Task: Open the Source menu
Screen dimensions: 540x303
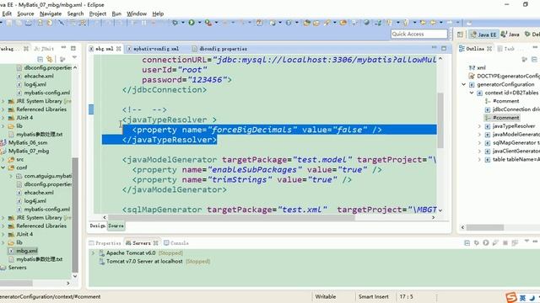Action: pos(25,13)
